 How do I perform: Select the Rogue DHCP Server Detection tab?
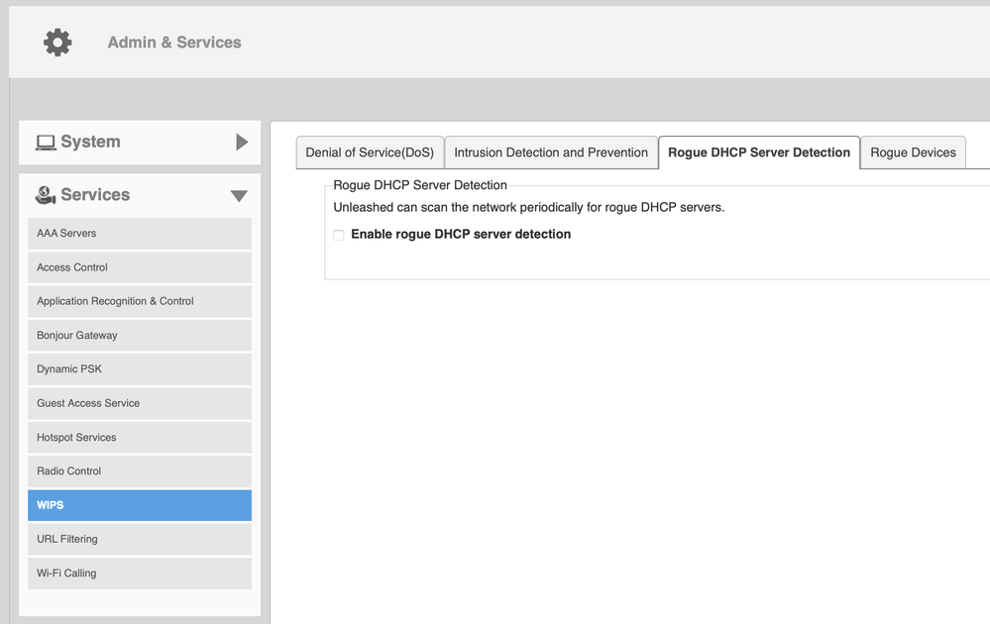[x=759, y=153]
